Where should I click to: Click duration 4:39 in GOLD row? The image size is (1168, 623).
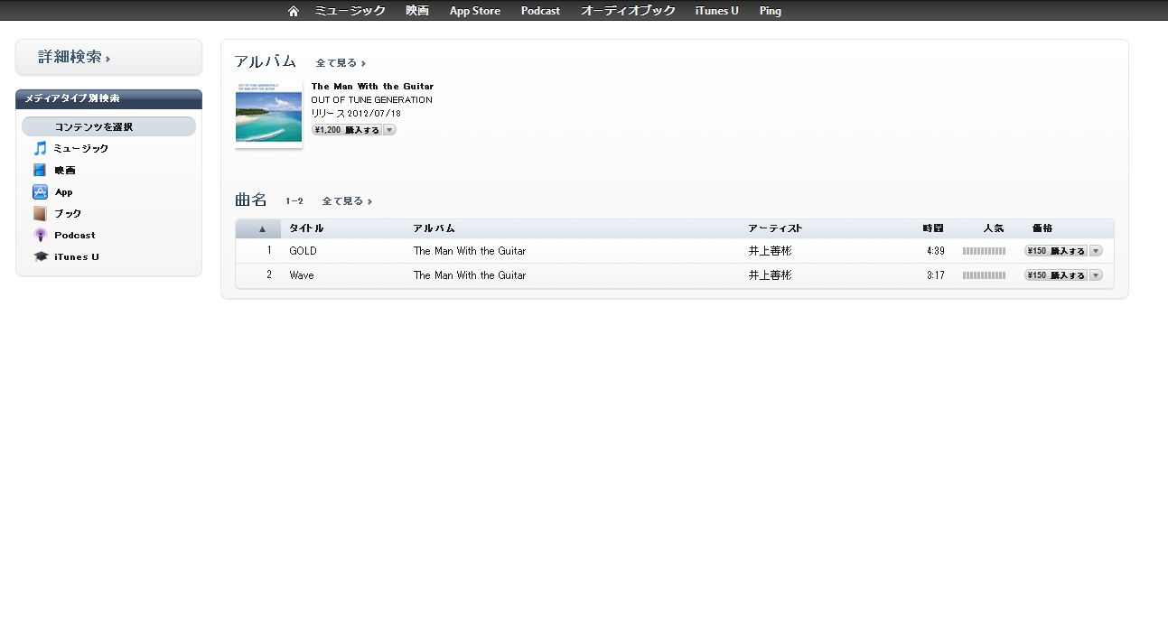coord(936,251)
